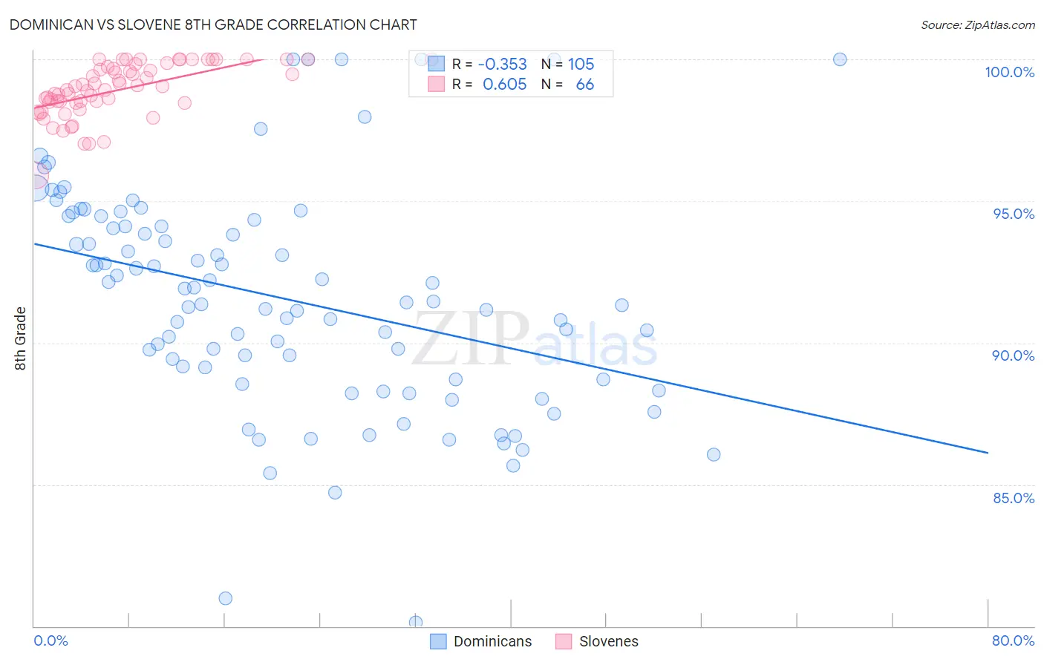The height and width of the screenshot is (662, 1044).
Task: Click the N = 66 value
Action: point(585,84)
